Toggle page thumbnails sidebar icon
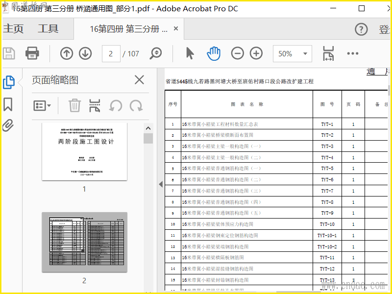 [9, 82]
